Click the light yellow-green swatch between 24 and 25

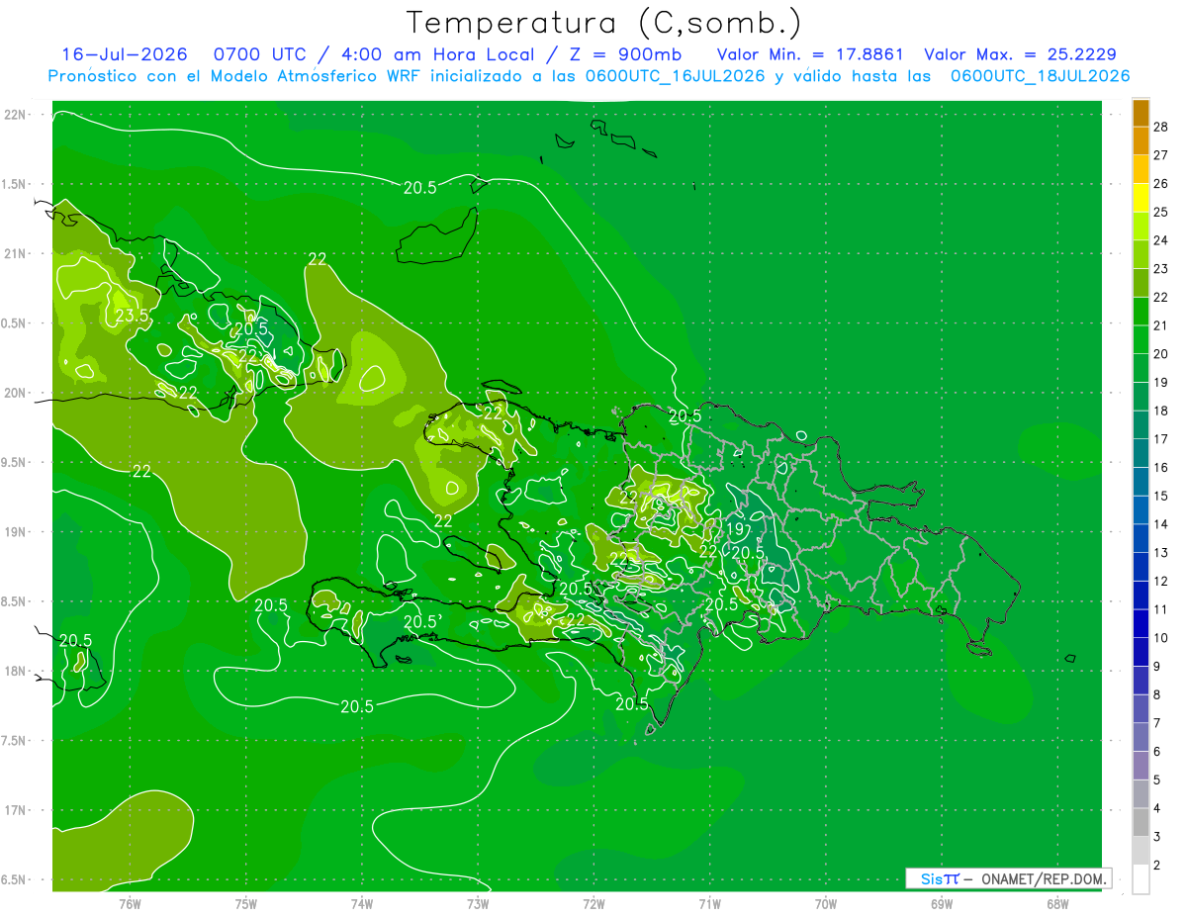click(1141, 227)
